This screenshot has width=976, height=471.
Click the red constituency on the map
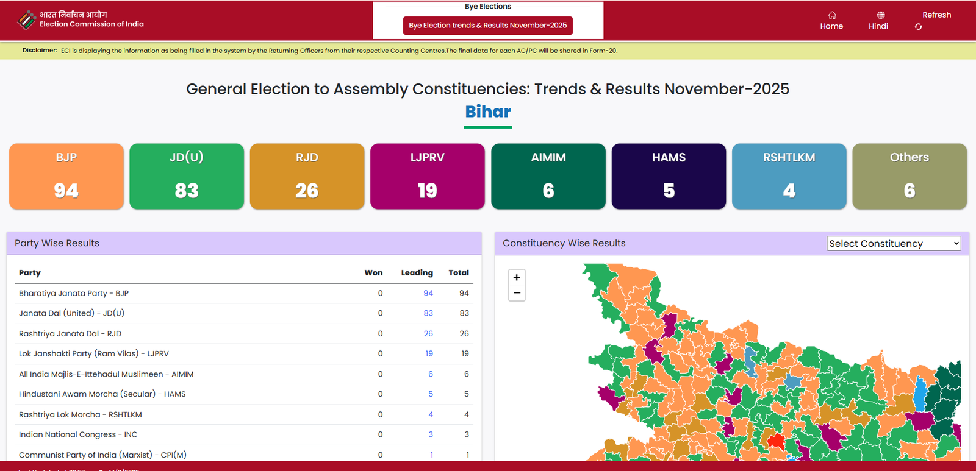pyautogui.click(x=775, y=441)
